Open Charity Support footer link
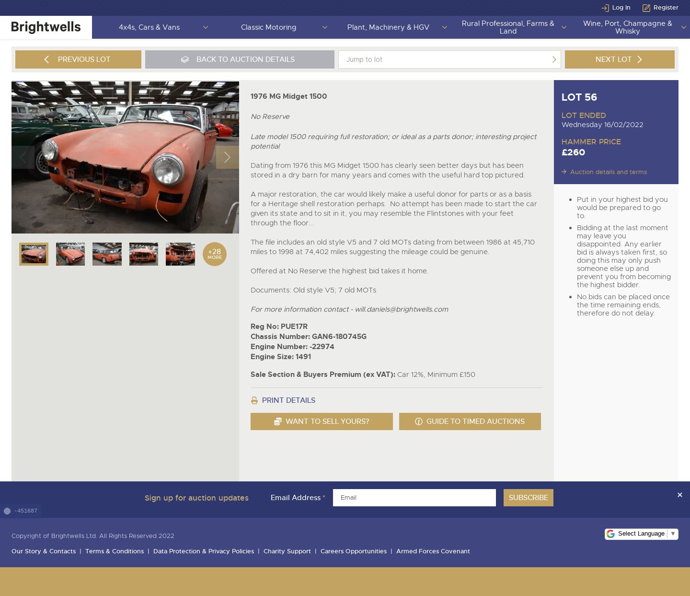 pos(287,551)
